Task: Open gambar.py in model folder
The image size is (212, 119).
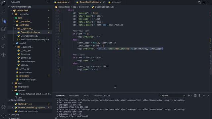Action: coord(26,58)
